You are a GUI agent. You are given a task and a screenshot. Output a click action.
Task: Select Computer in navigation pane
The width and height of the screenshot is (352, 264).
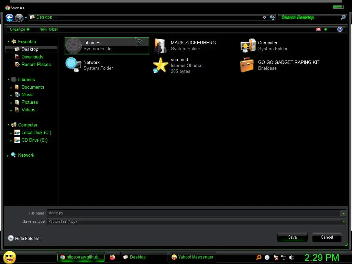pyautogui.click(x=27, y=125)
